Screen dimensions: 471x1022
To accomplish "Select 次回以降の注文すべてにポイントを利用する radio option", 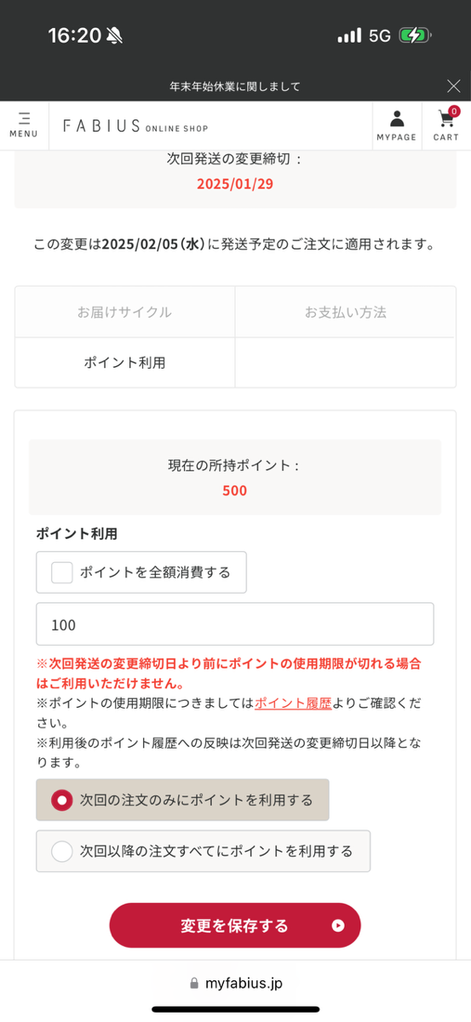I will (203, 851).
